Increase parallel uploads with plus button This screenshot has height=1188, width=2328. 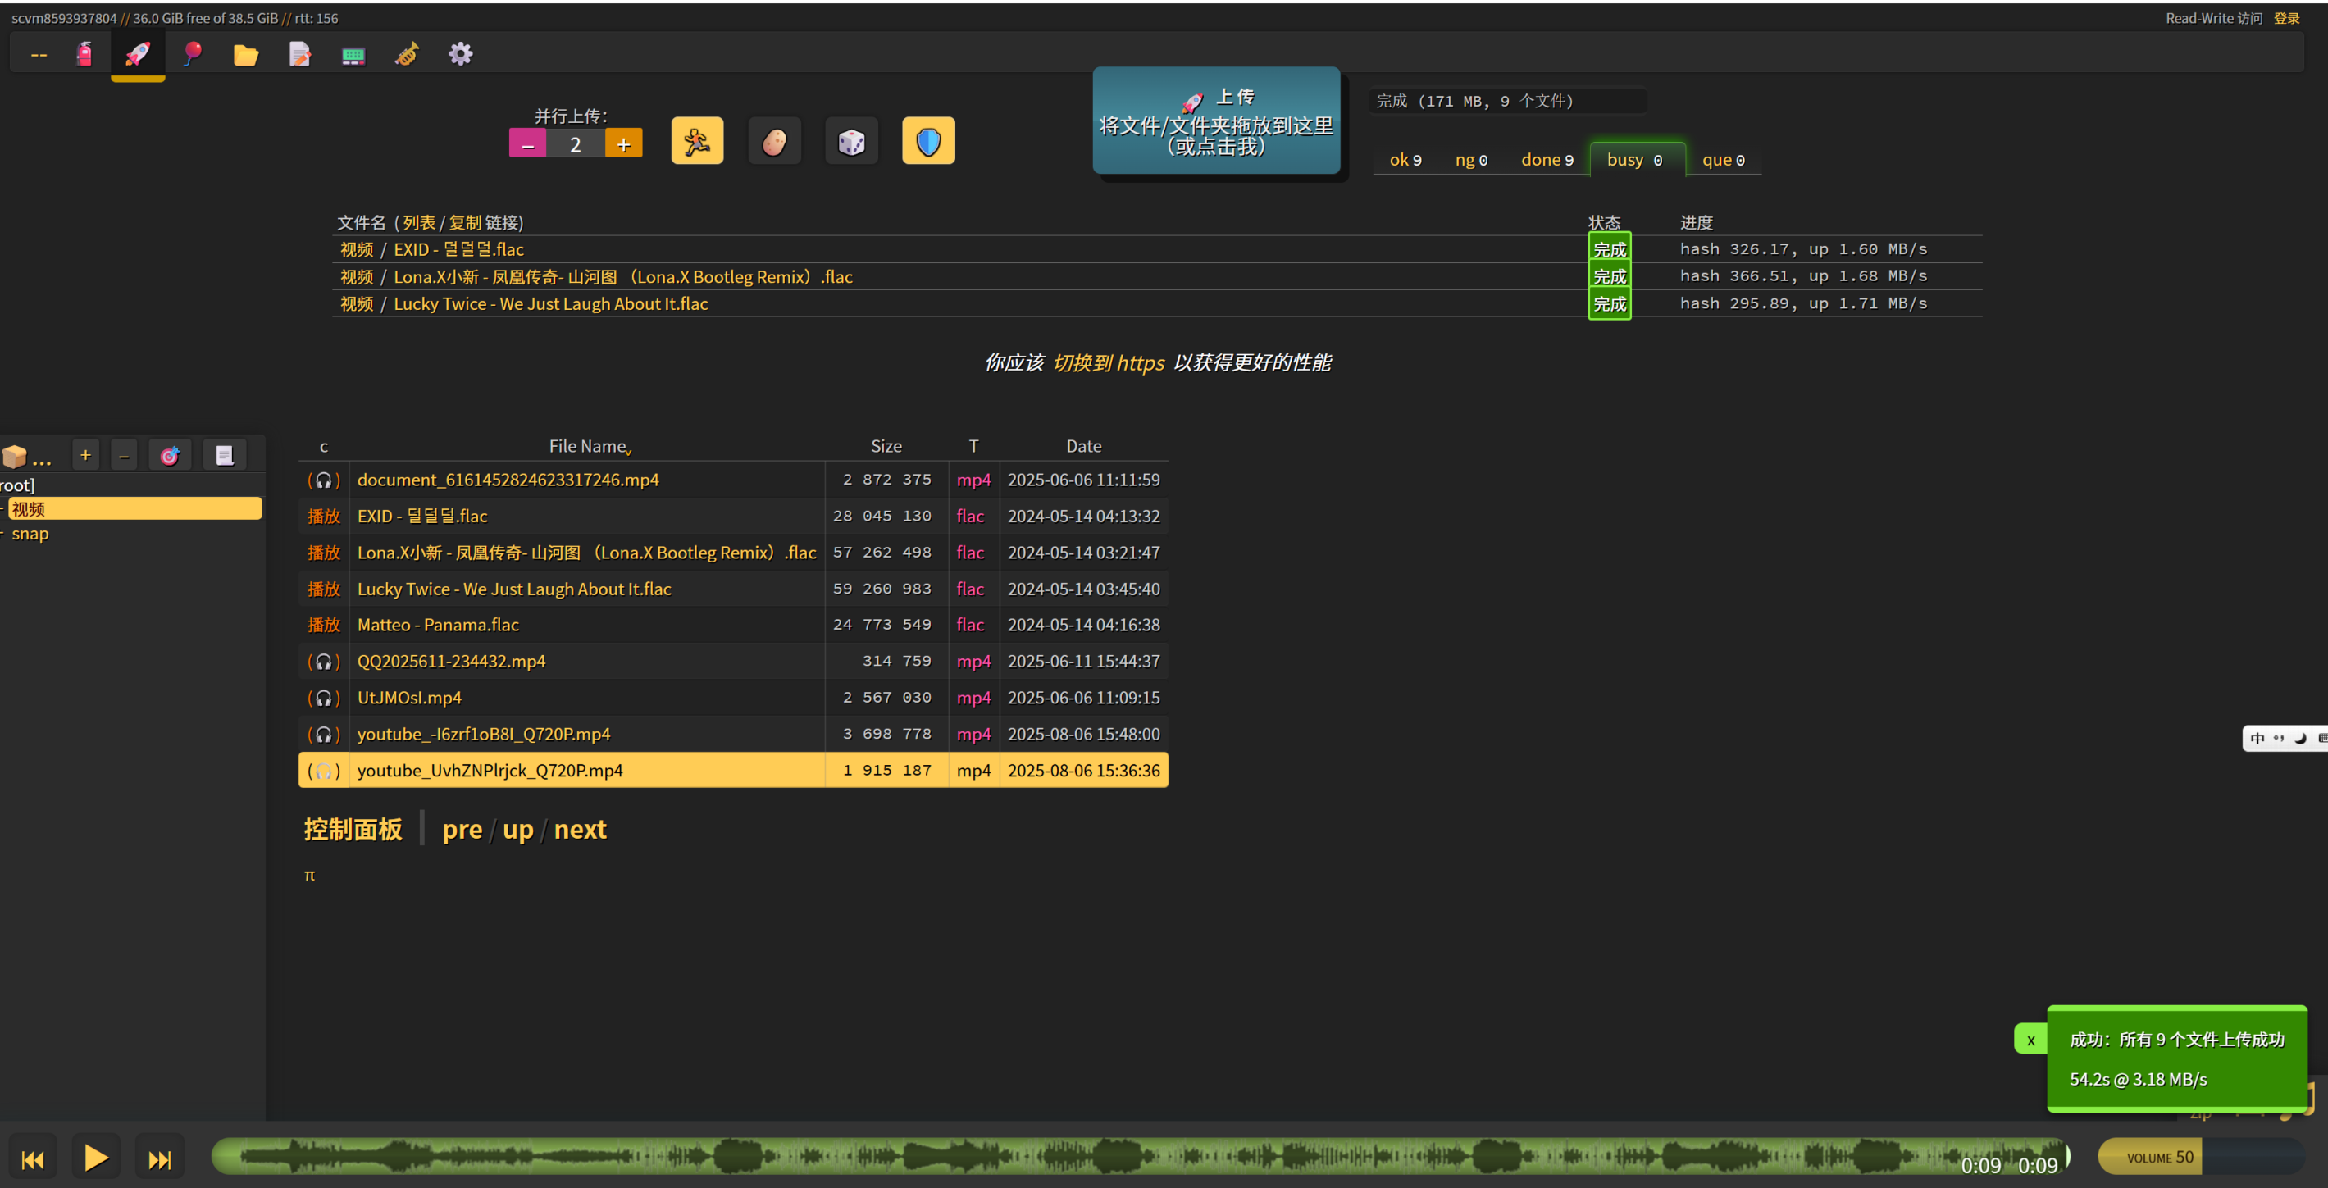point(623,144)
